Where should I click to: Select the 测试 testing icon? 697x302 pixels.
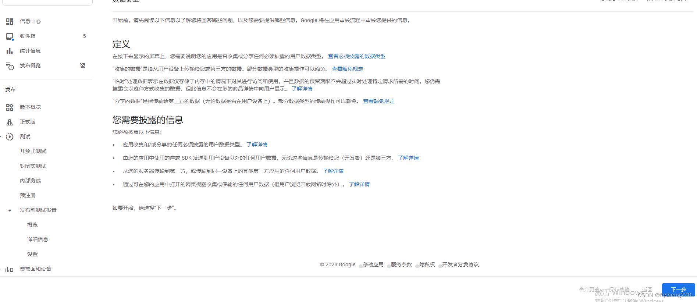pos(10,136)
